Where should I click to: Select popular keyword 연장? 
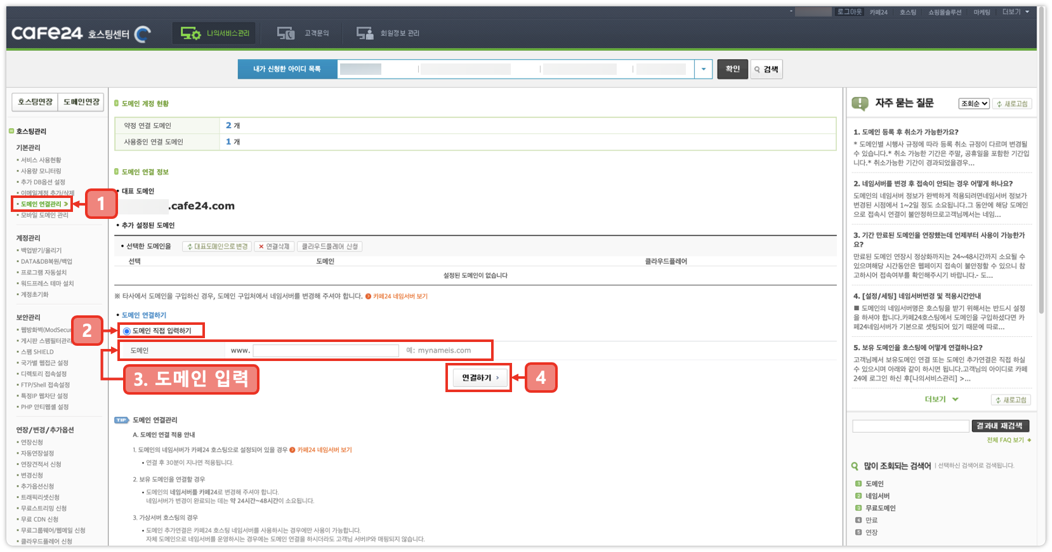pos(871,532)
